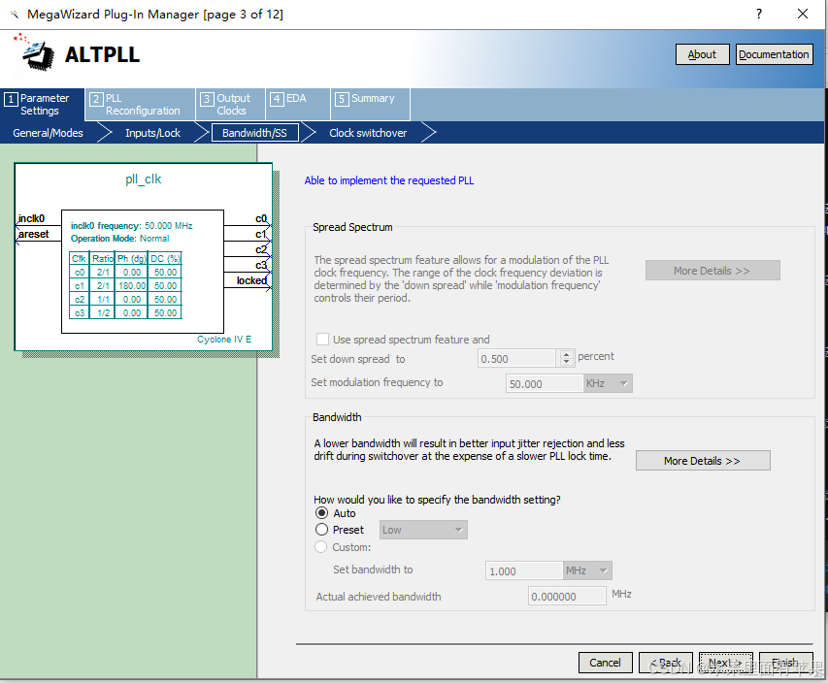Click the Ratio column header

coord(103,258)
